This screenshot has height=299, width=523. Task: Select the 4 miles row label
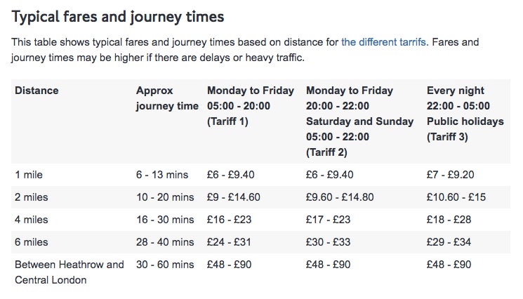(x=32, y=220)
